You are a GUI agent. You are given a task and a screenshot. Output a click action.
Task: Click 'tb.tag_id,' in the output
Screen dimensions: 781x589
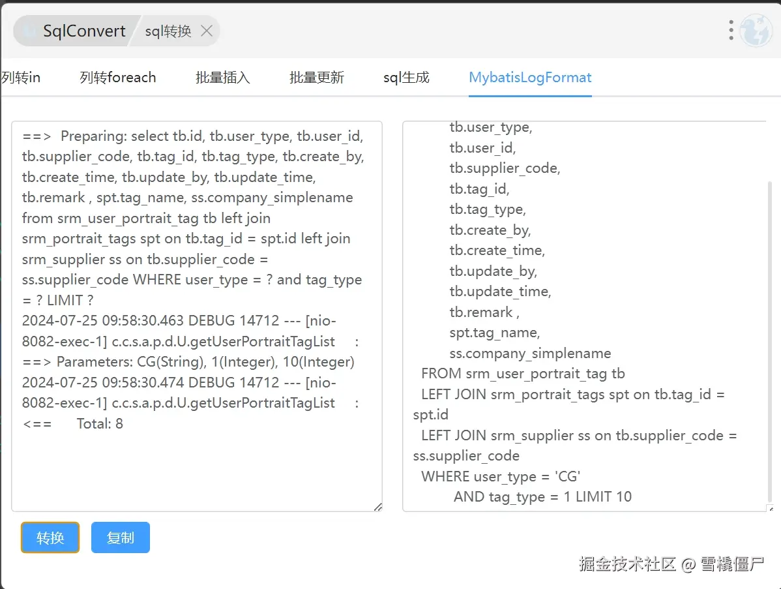(479, 189)
